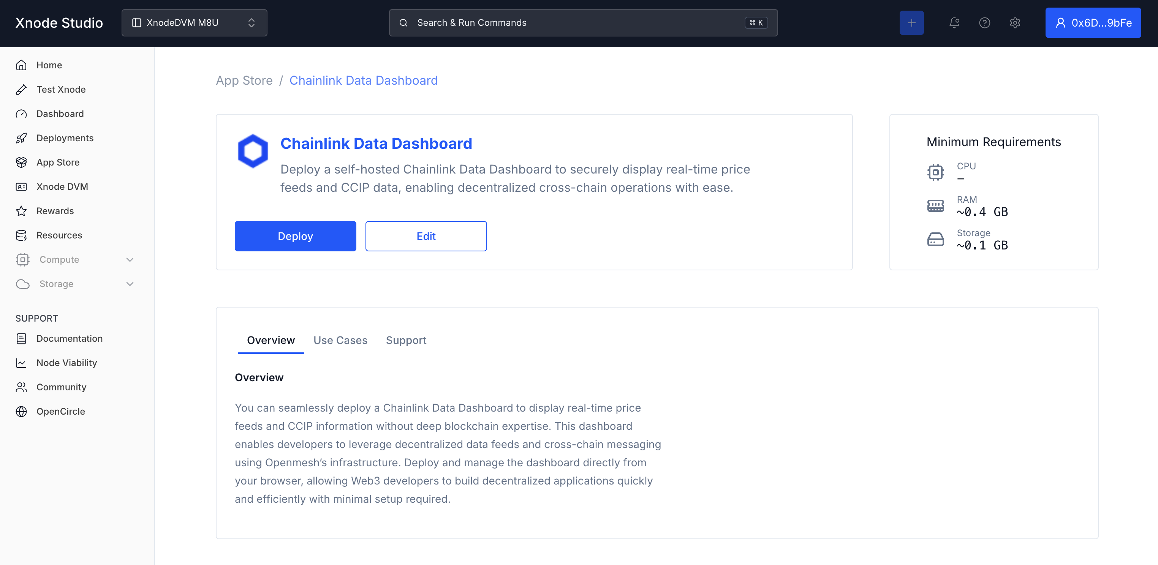Click the Rewards star icon

point(21,211)
